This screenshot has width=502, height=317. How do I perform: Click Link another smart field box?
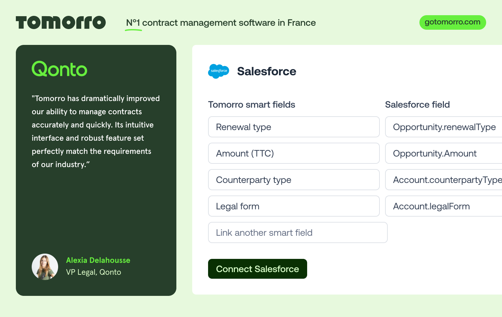click(x=298, y=232)
